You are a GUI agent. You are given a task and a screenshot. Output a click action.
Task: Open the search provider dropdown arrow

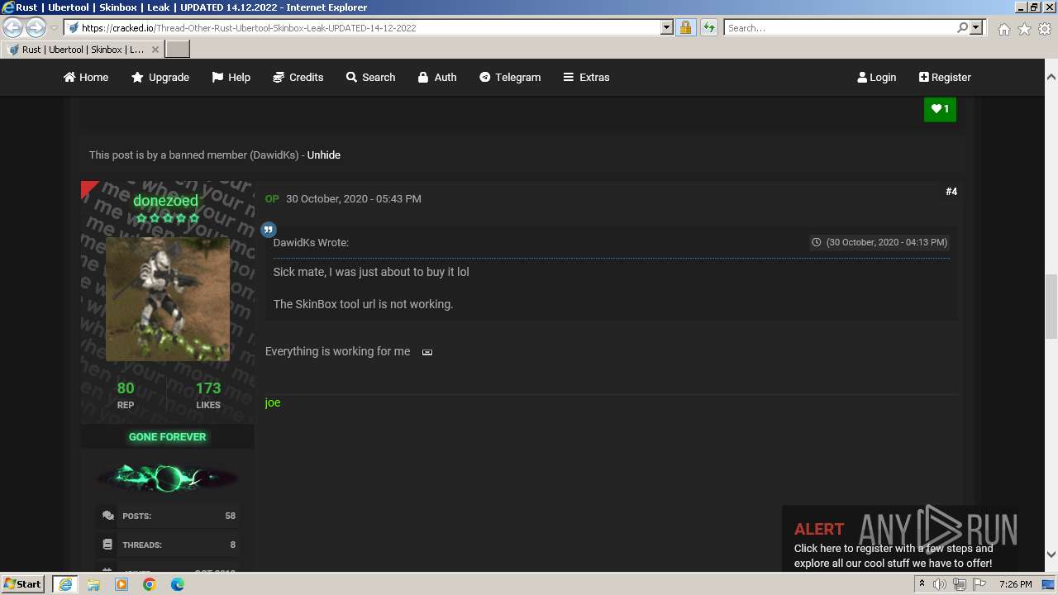tap(976, 27)
